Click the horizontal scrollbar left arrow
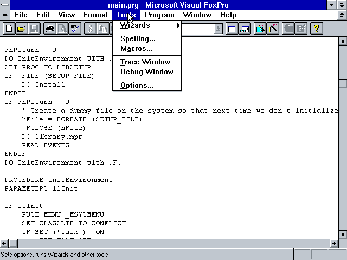347x260 pixels. [4, 243]
